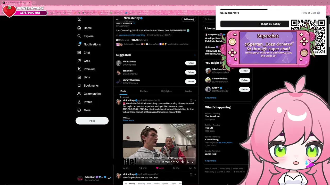Open Lists in sidebar
This screenshot has height=185, width=330.
pos(84,77)
